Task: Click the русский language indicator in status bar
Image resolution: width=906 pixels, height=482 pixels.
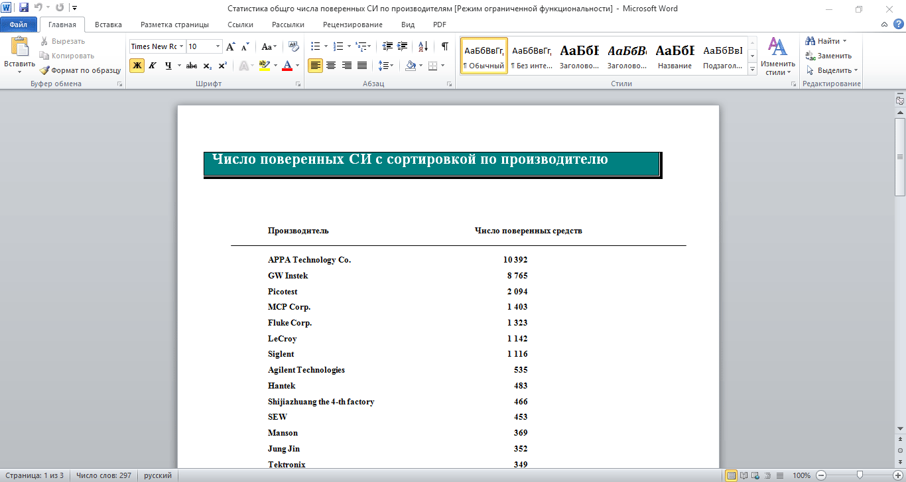Action: pyautogui.click(x=158, y=475)
